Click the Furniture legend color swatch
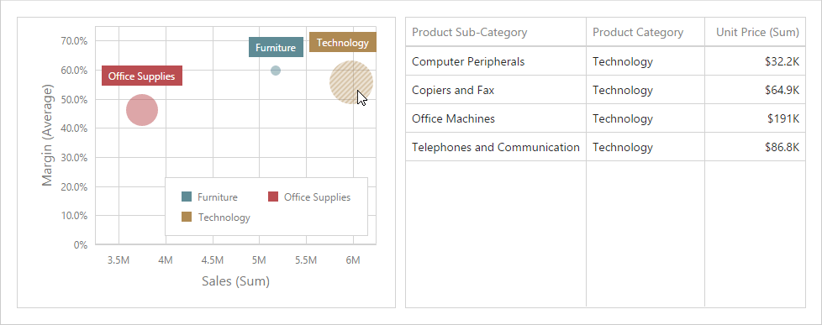 [x=187, y=197]
